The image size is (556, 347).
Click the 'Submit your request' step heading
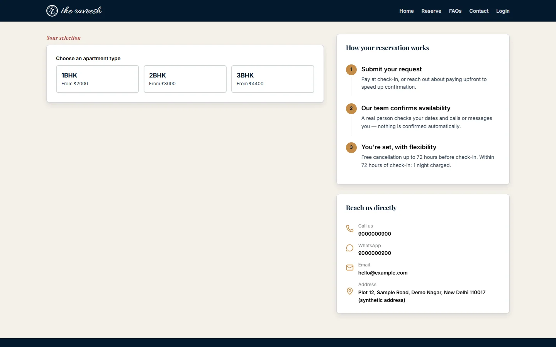point(392,69)
